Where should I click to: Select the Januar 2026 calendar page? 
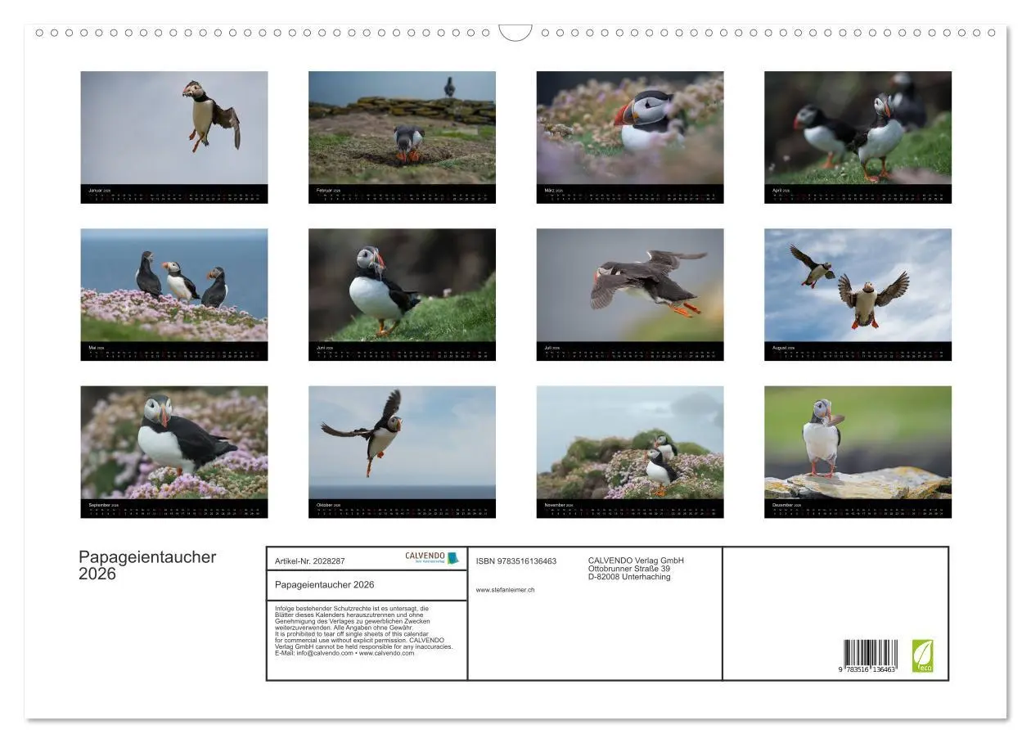coord(174,135)
